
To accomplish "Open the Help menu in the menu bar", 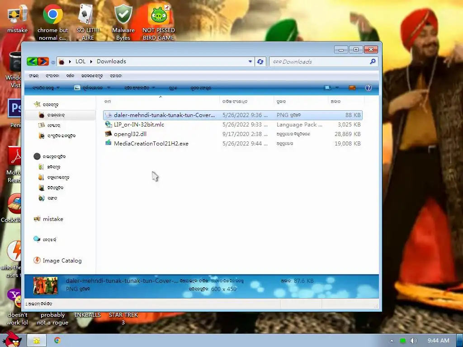I will tap(116, 76).
